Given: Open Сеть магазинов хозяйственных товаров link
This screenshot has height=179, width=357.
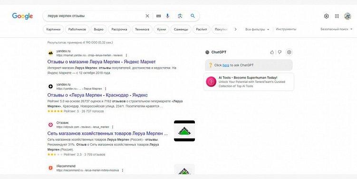Looking at the screenshot, I should coord(108,133).
